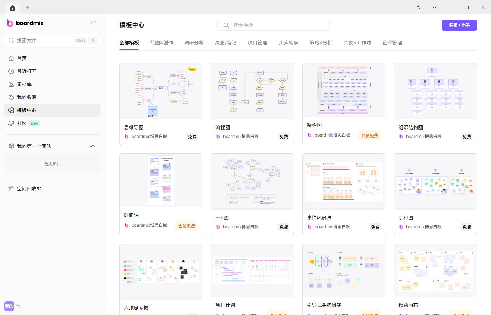Click the refresh icon in title bar
Screen dimensions: 491x315
coord(418,7)
